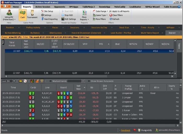Expand the Date Range filter dropdown
This screenshot has height=134, width=183.
101,11
